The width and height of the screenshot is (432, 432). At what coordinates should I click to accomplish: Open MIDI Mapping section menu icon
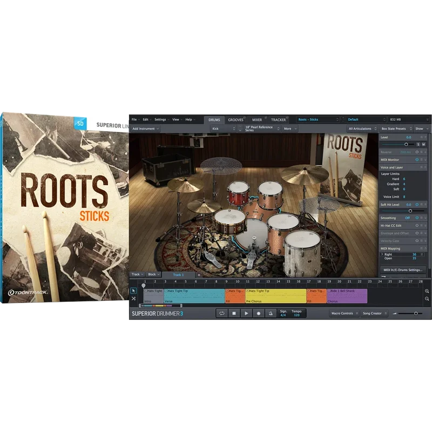(x=421, y=248)
